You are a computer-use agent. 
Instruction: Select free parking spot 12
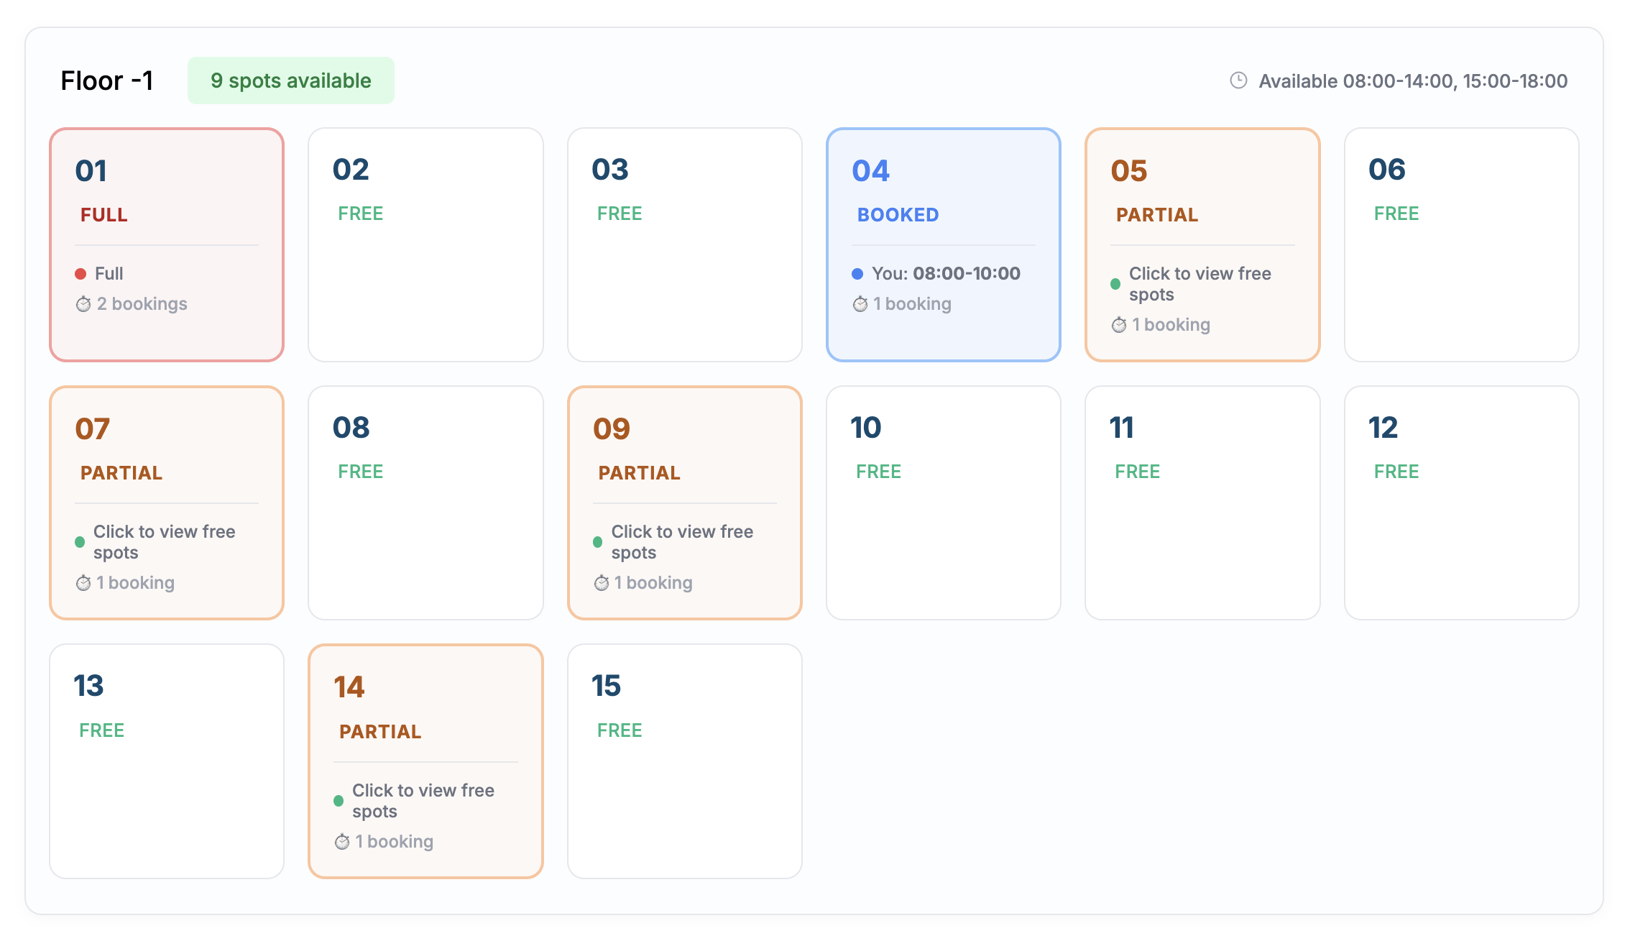tap(1461, 503)
